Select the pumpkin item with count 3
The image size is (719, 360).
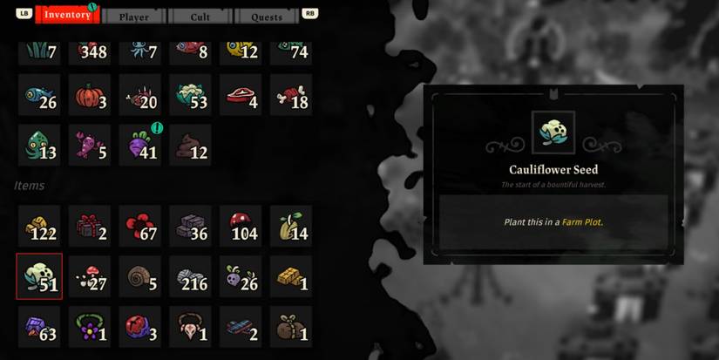pyautogui.click(x=90, y=95)
